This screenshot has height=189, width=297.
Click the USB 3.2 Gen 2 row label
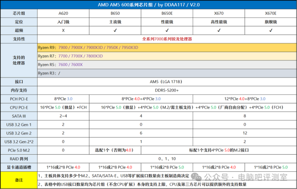tap(19, 133)
